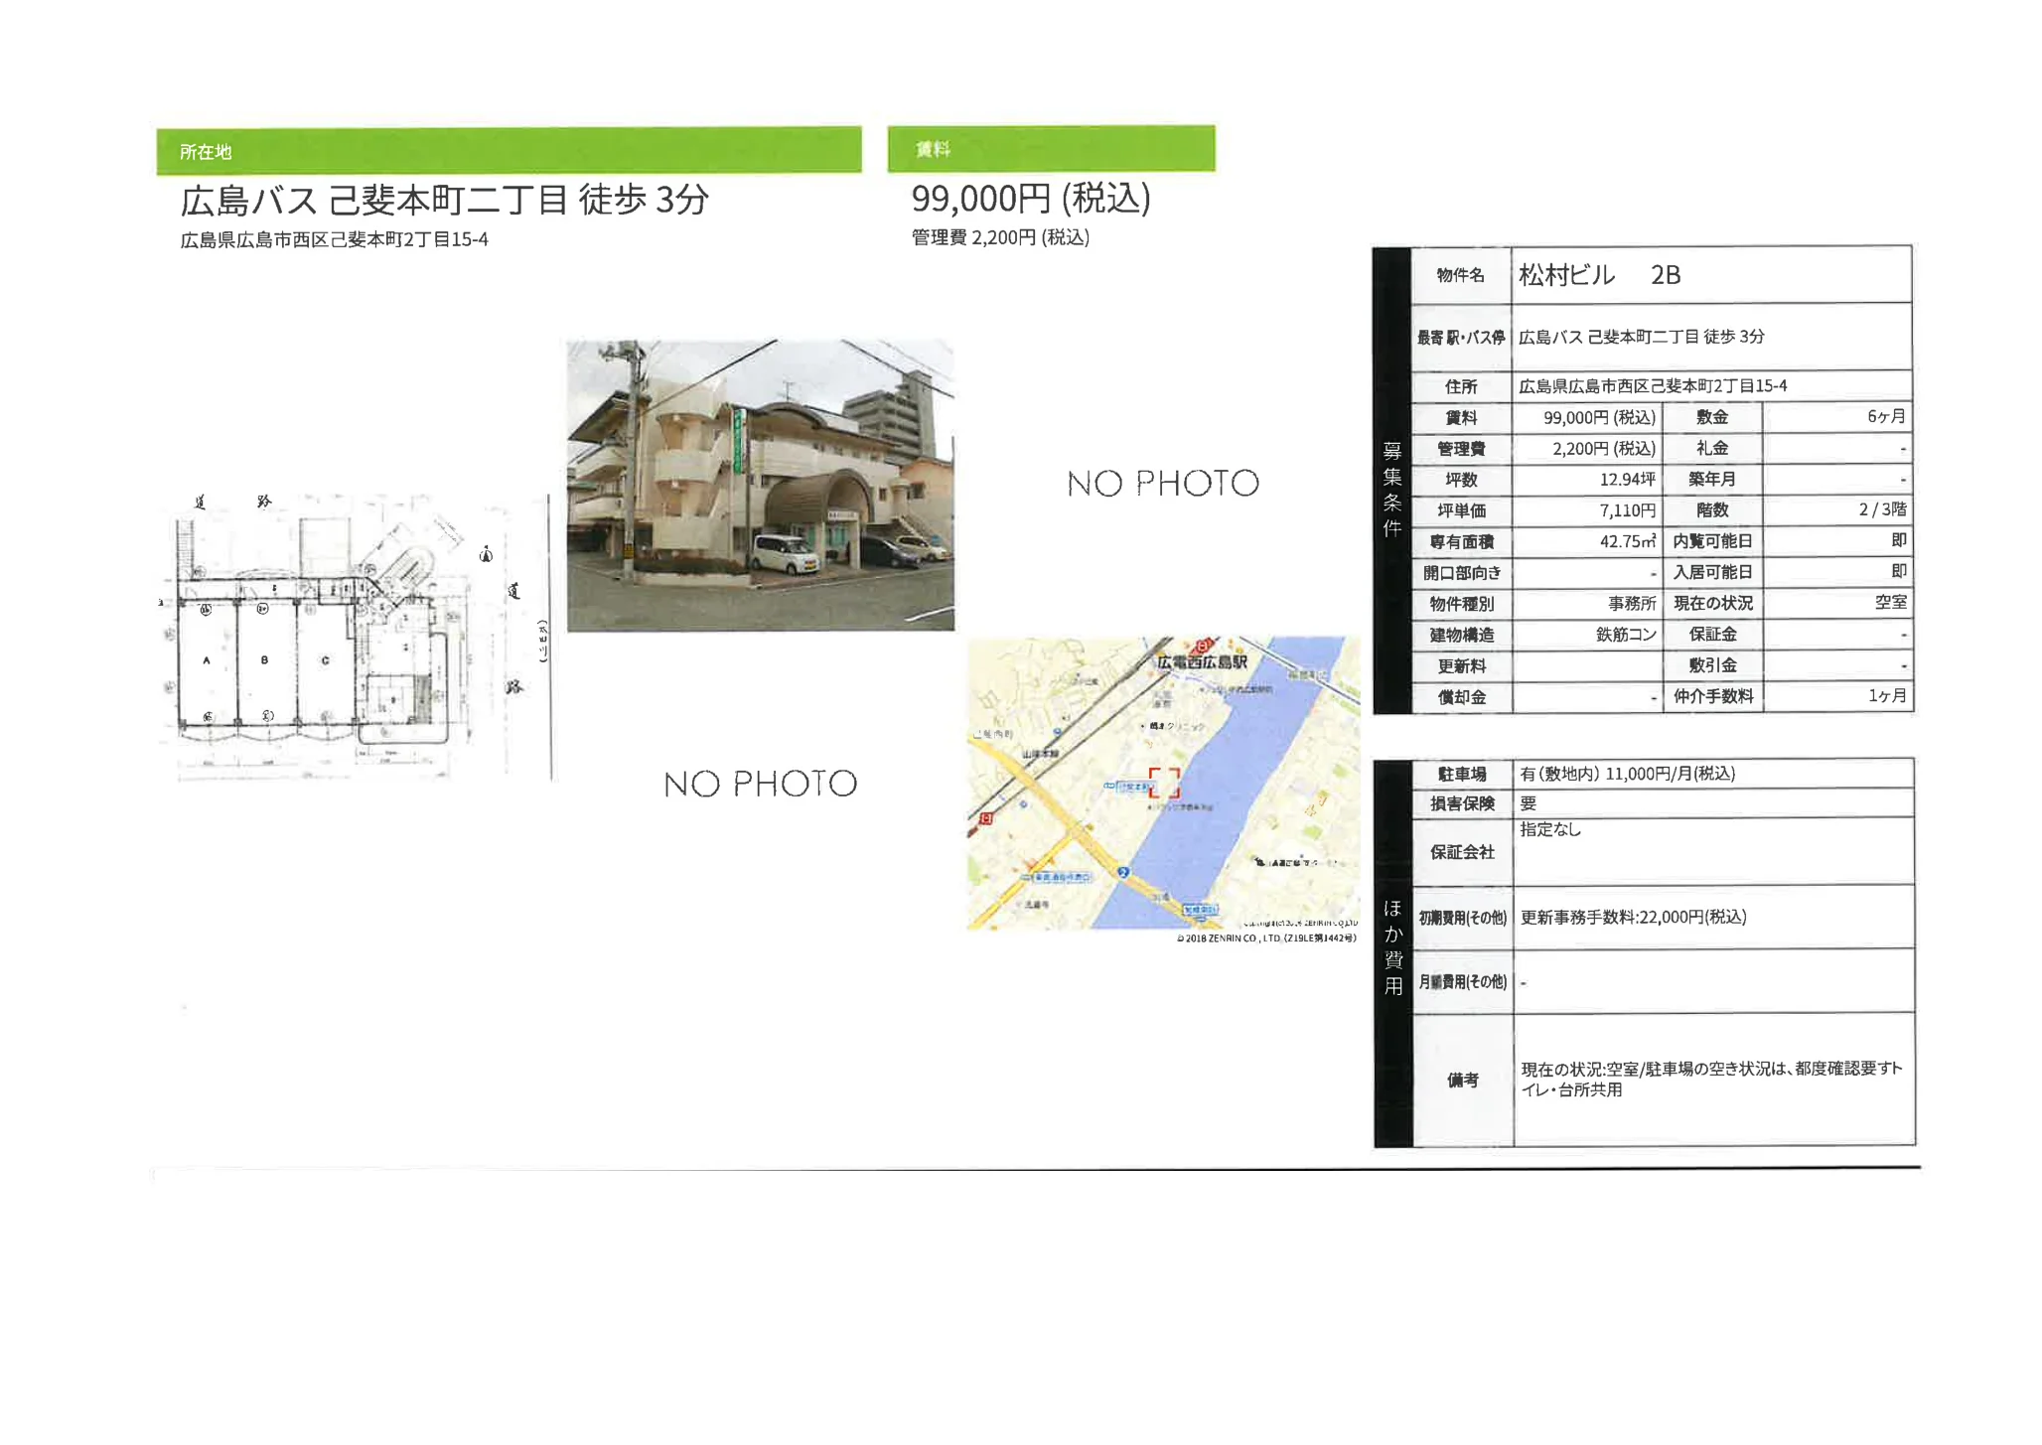Click the green 所在地 header bar

509,151
